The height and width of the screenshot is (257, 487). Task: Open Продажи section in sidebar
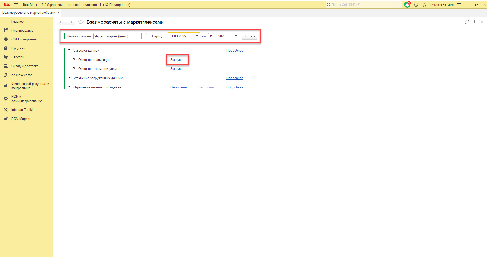point(18,48)
